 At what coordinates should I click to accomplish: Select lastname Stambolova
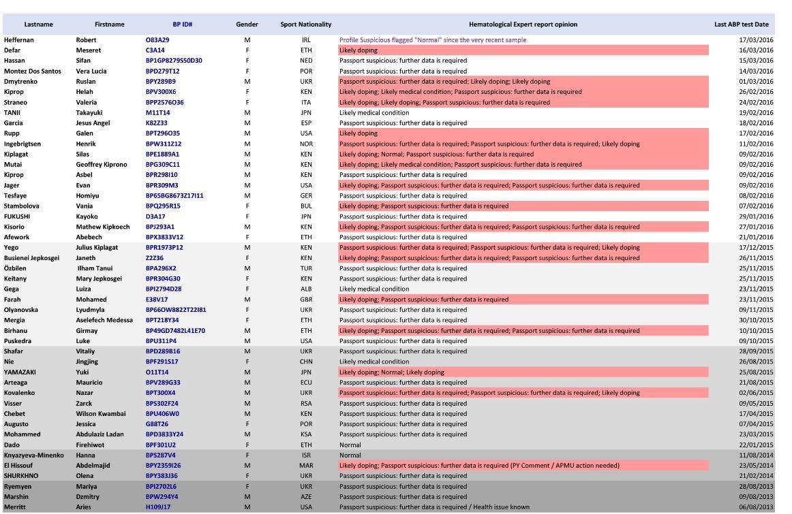click(x=21, y=206)
